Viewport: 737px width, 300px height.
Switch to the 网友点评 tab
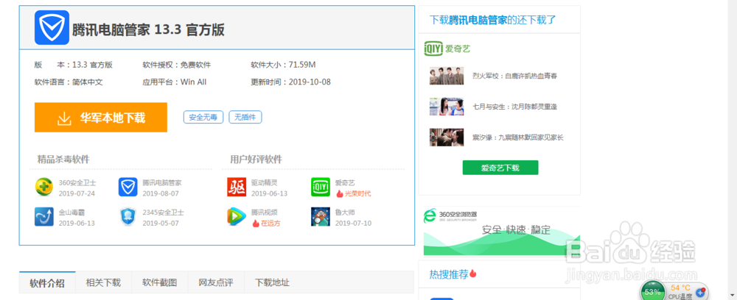point(216,282)
